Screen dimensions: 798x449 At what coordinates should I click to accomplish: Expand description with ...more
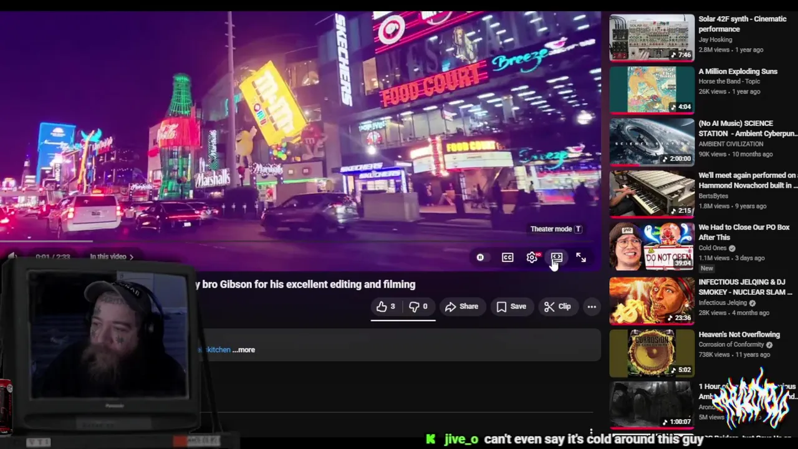(244, 350)
